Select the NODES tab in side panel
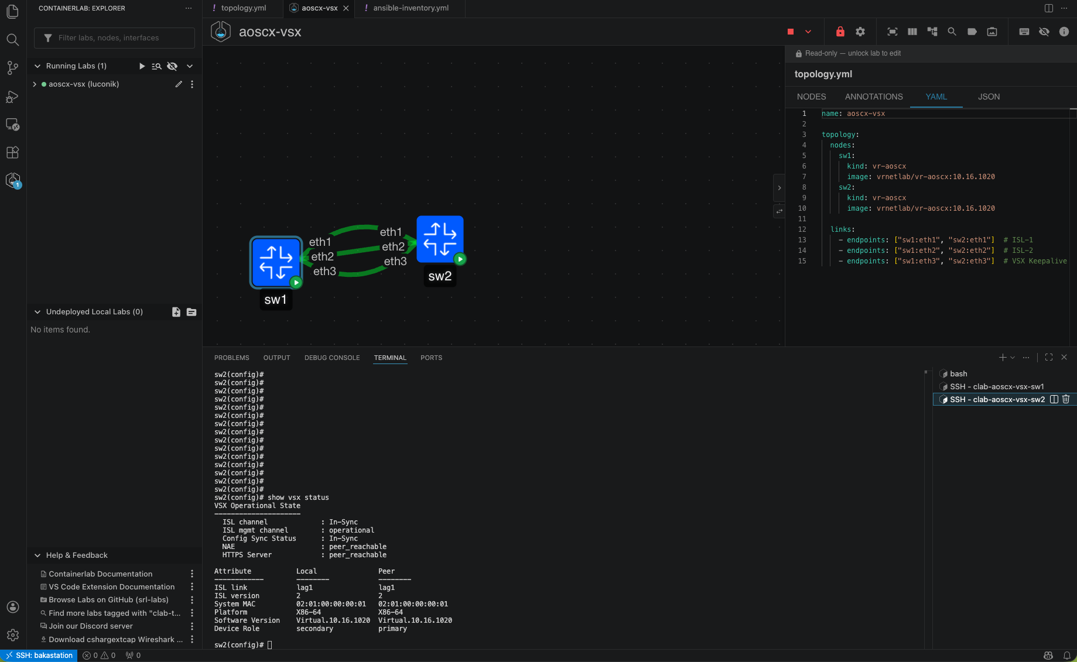1077x662 pixels. 811,97
